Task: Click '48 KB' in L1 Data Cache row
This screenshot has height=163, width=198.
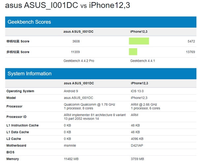Action: 135,132
